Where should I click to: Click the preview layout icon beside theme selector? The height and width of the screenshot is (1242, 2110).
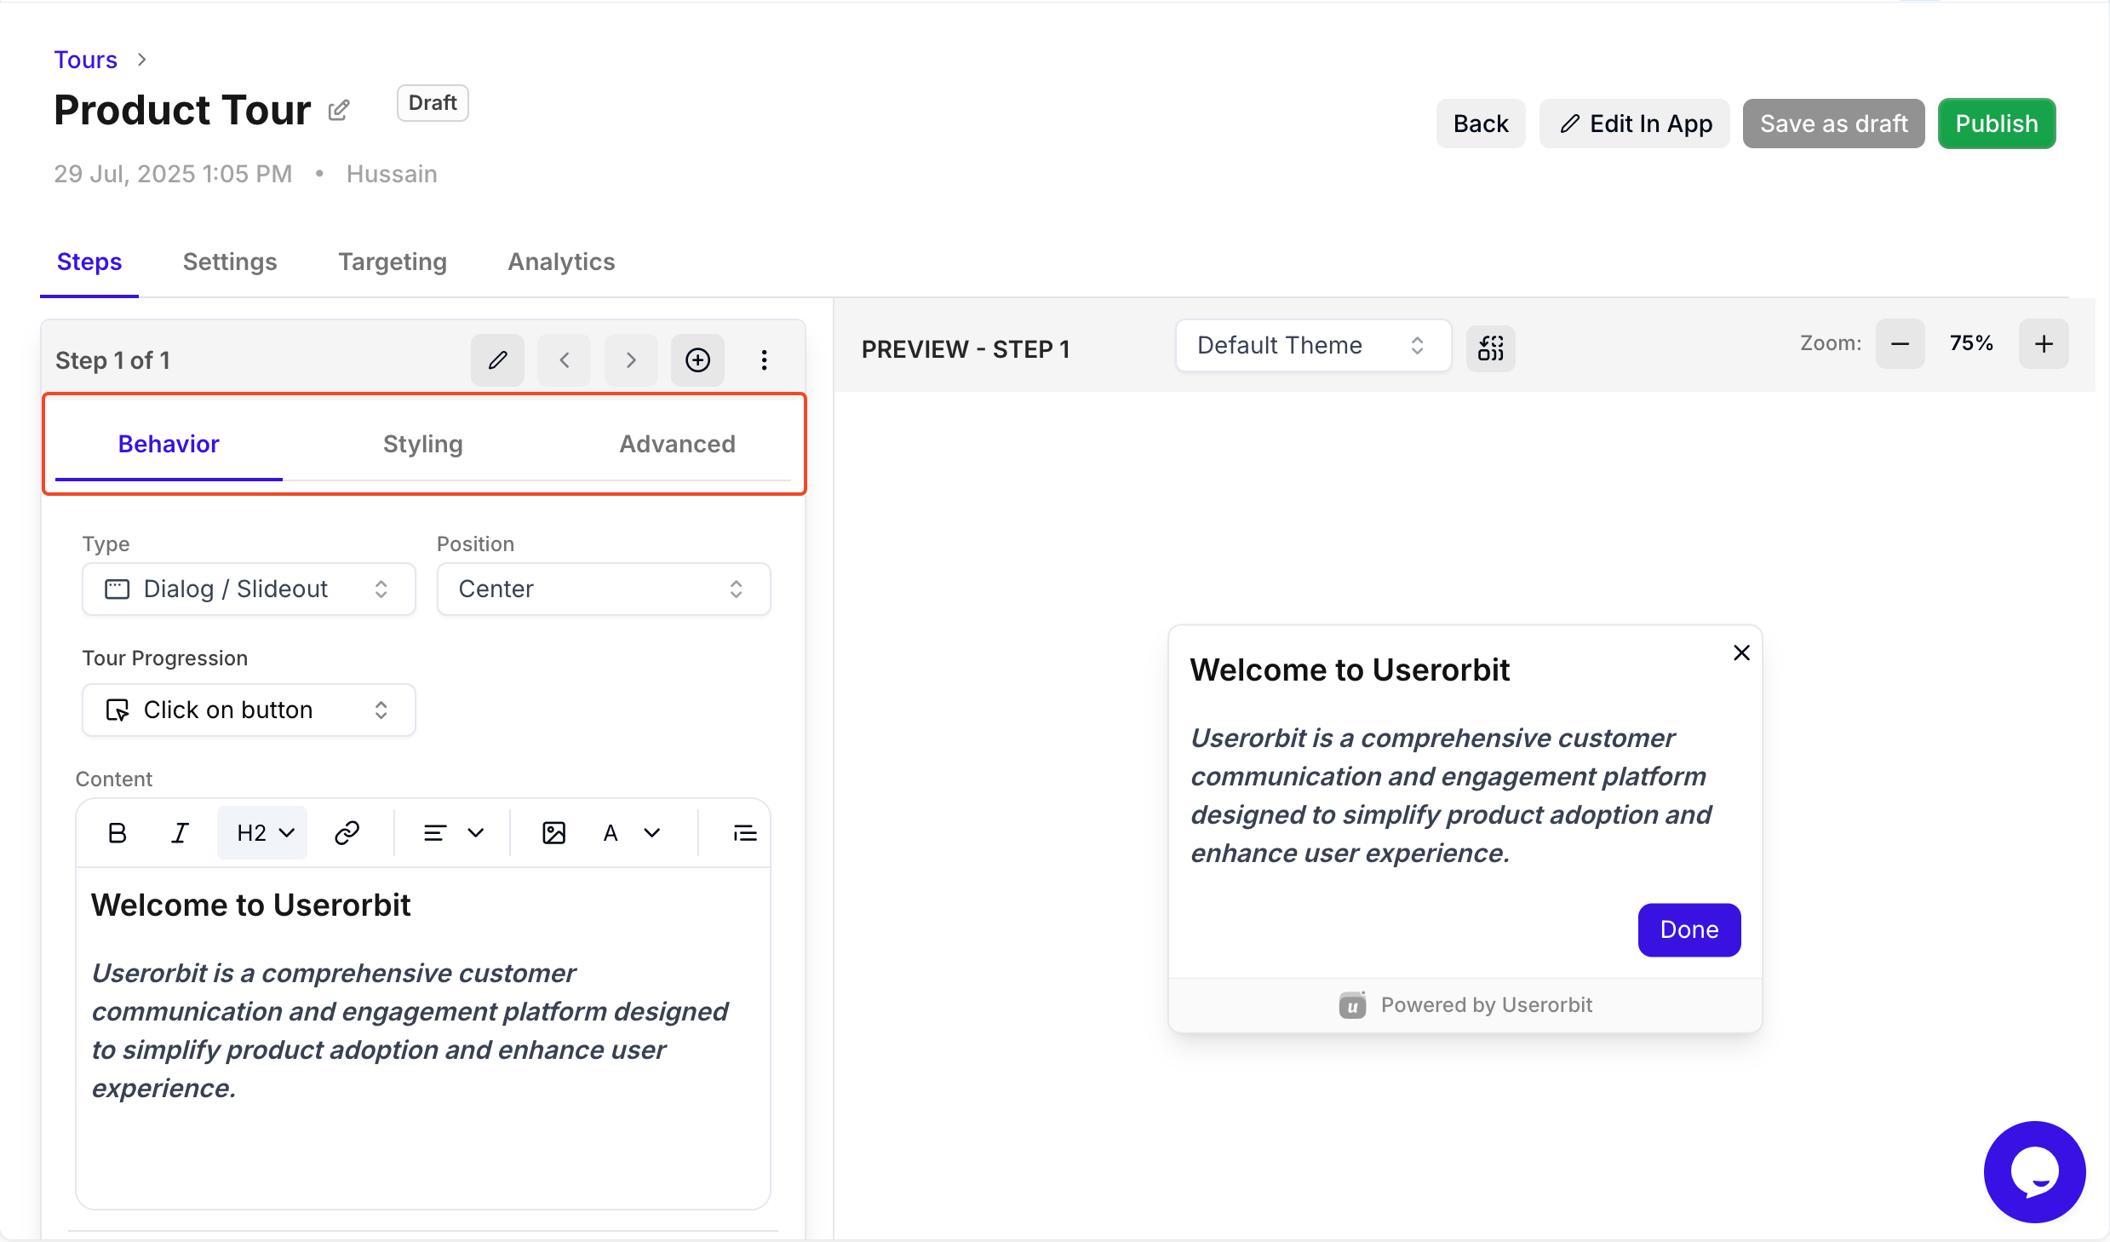1490,348
